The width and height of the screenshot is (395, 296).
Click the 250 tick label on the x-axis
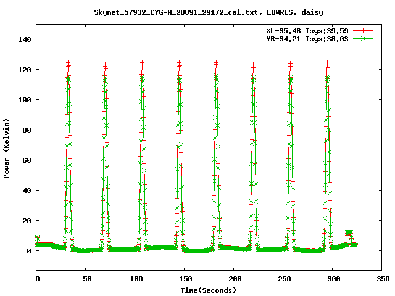285,279
